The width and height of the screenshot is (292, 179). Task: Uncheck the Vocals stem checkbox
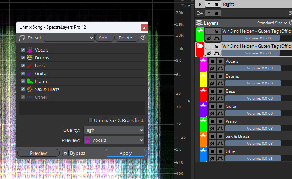click(x=23, y=50)
